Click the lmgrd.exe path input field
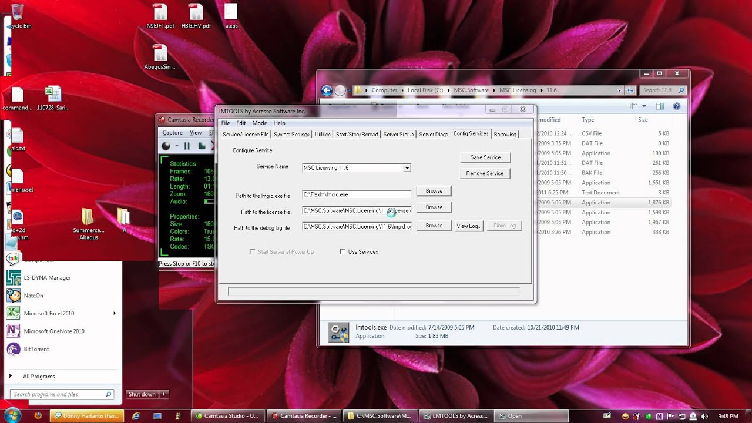 tap(357, 194)
